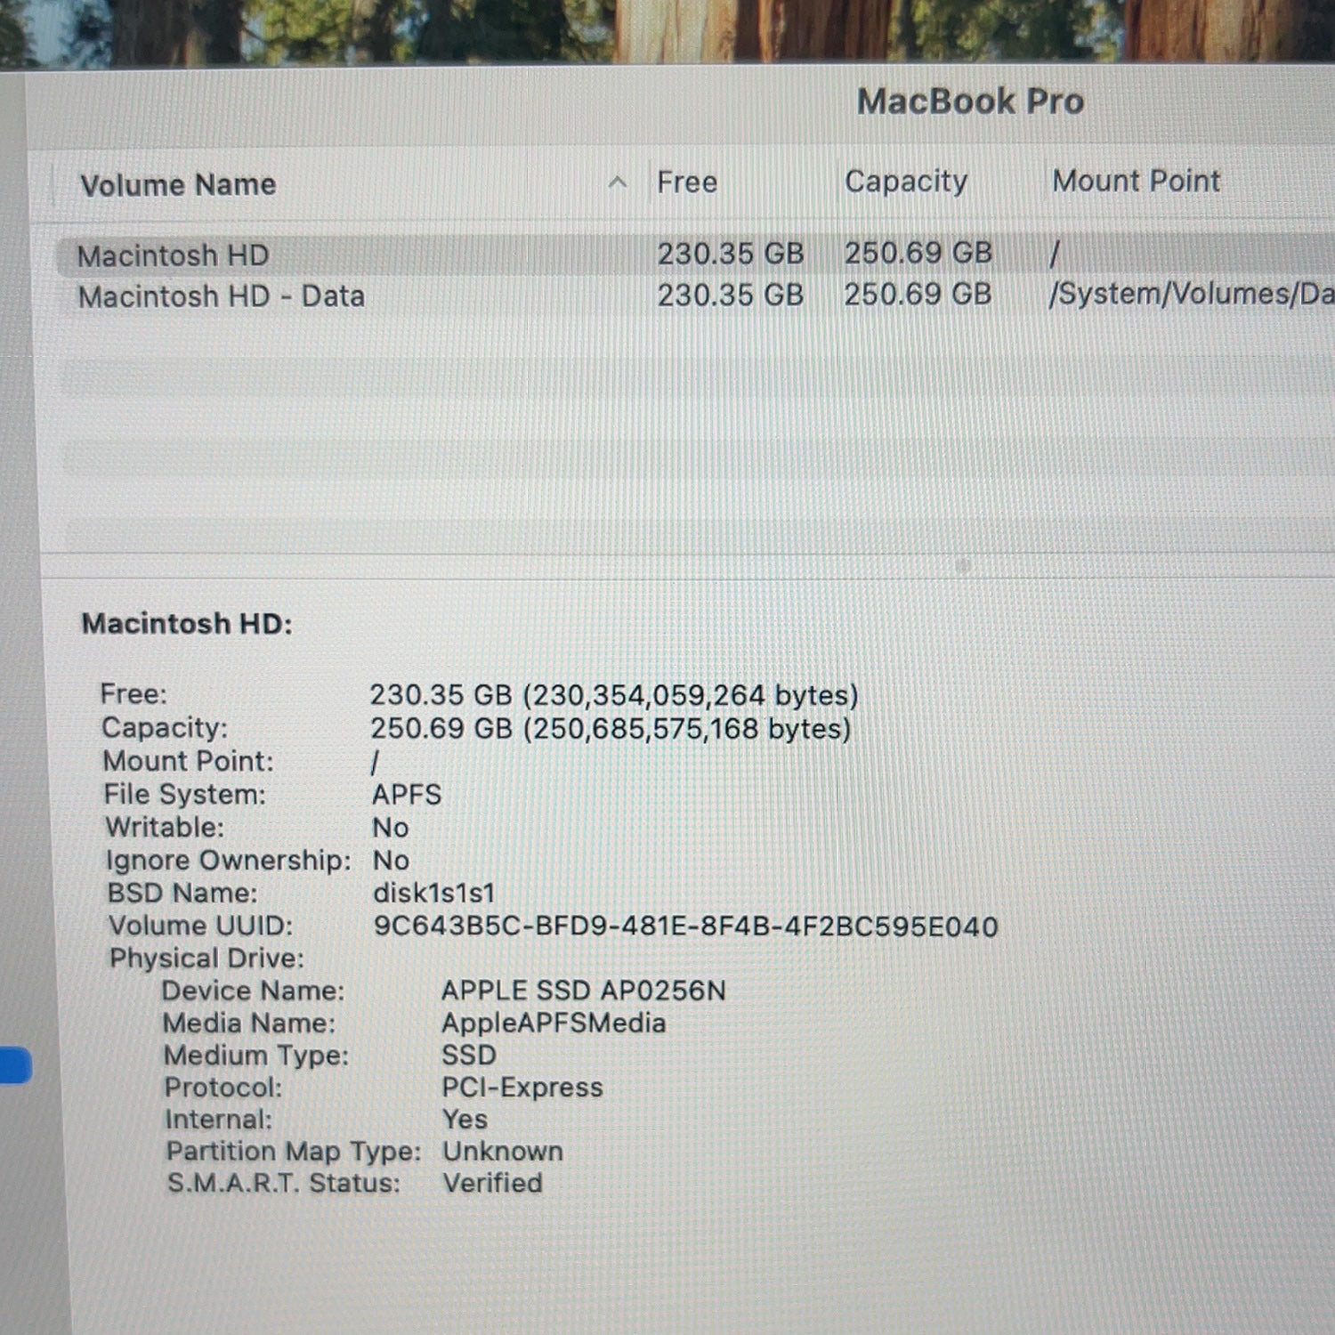Sort by the Mount Point column header

(x=1136, y=181)
